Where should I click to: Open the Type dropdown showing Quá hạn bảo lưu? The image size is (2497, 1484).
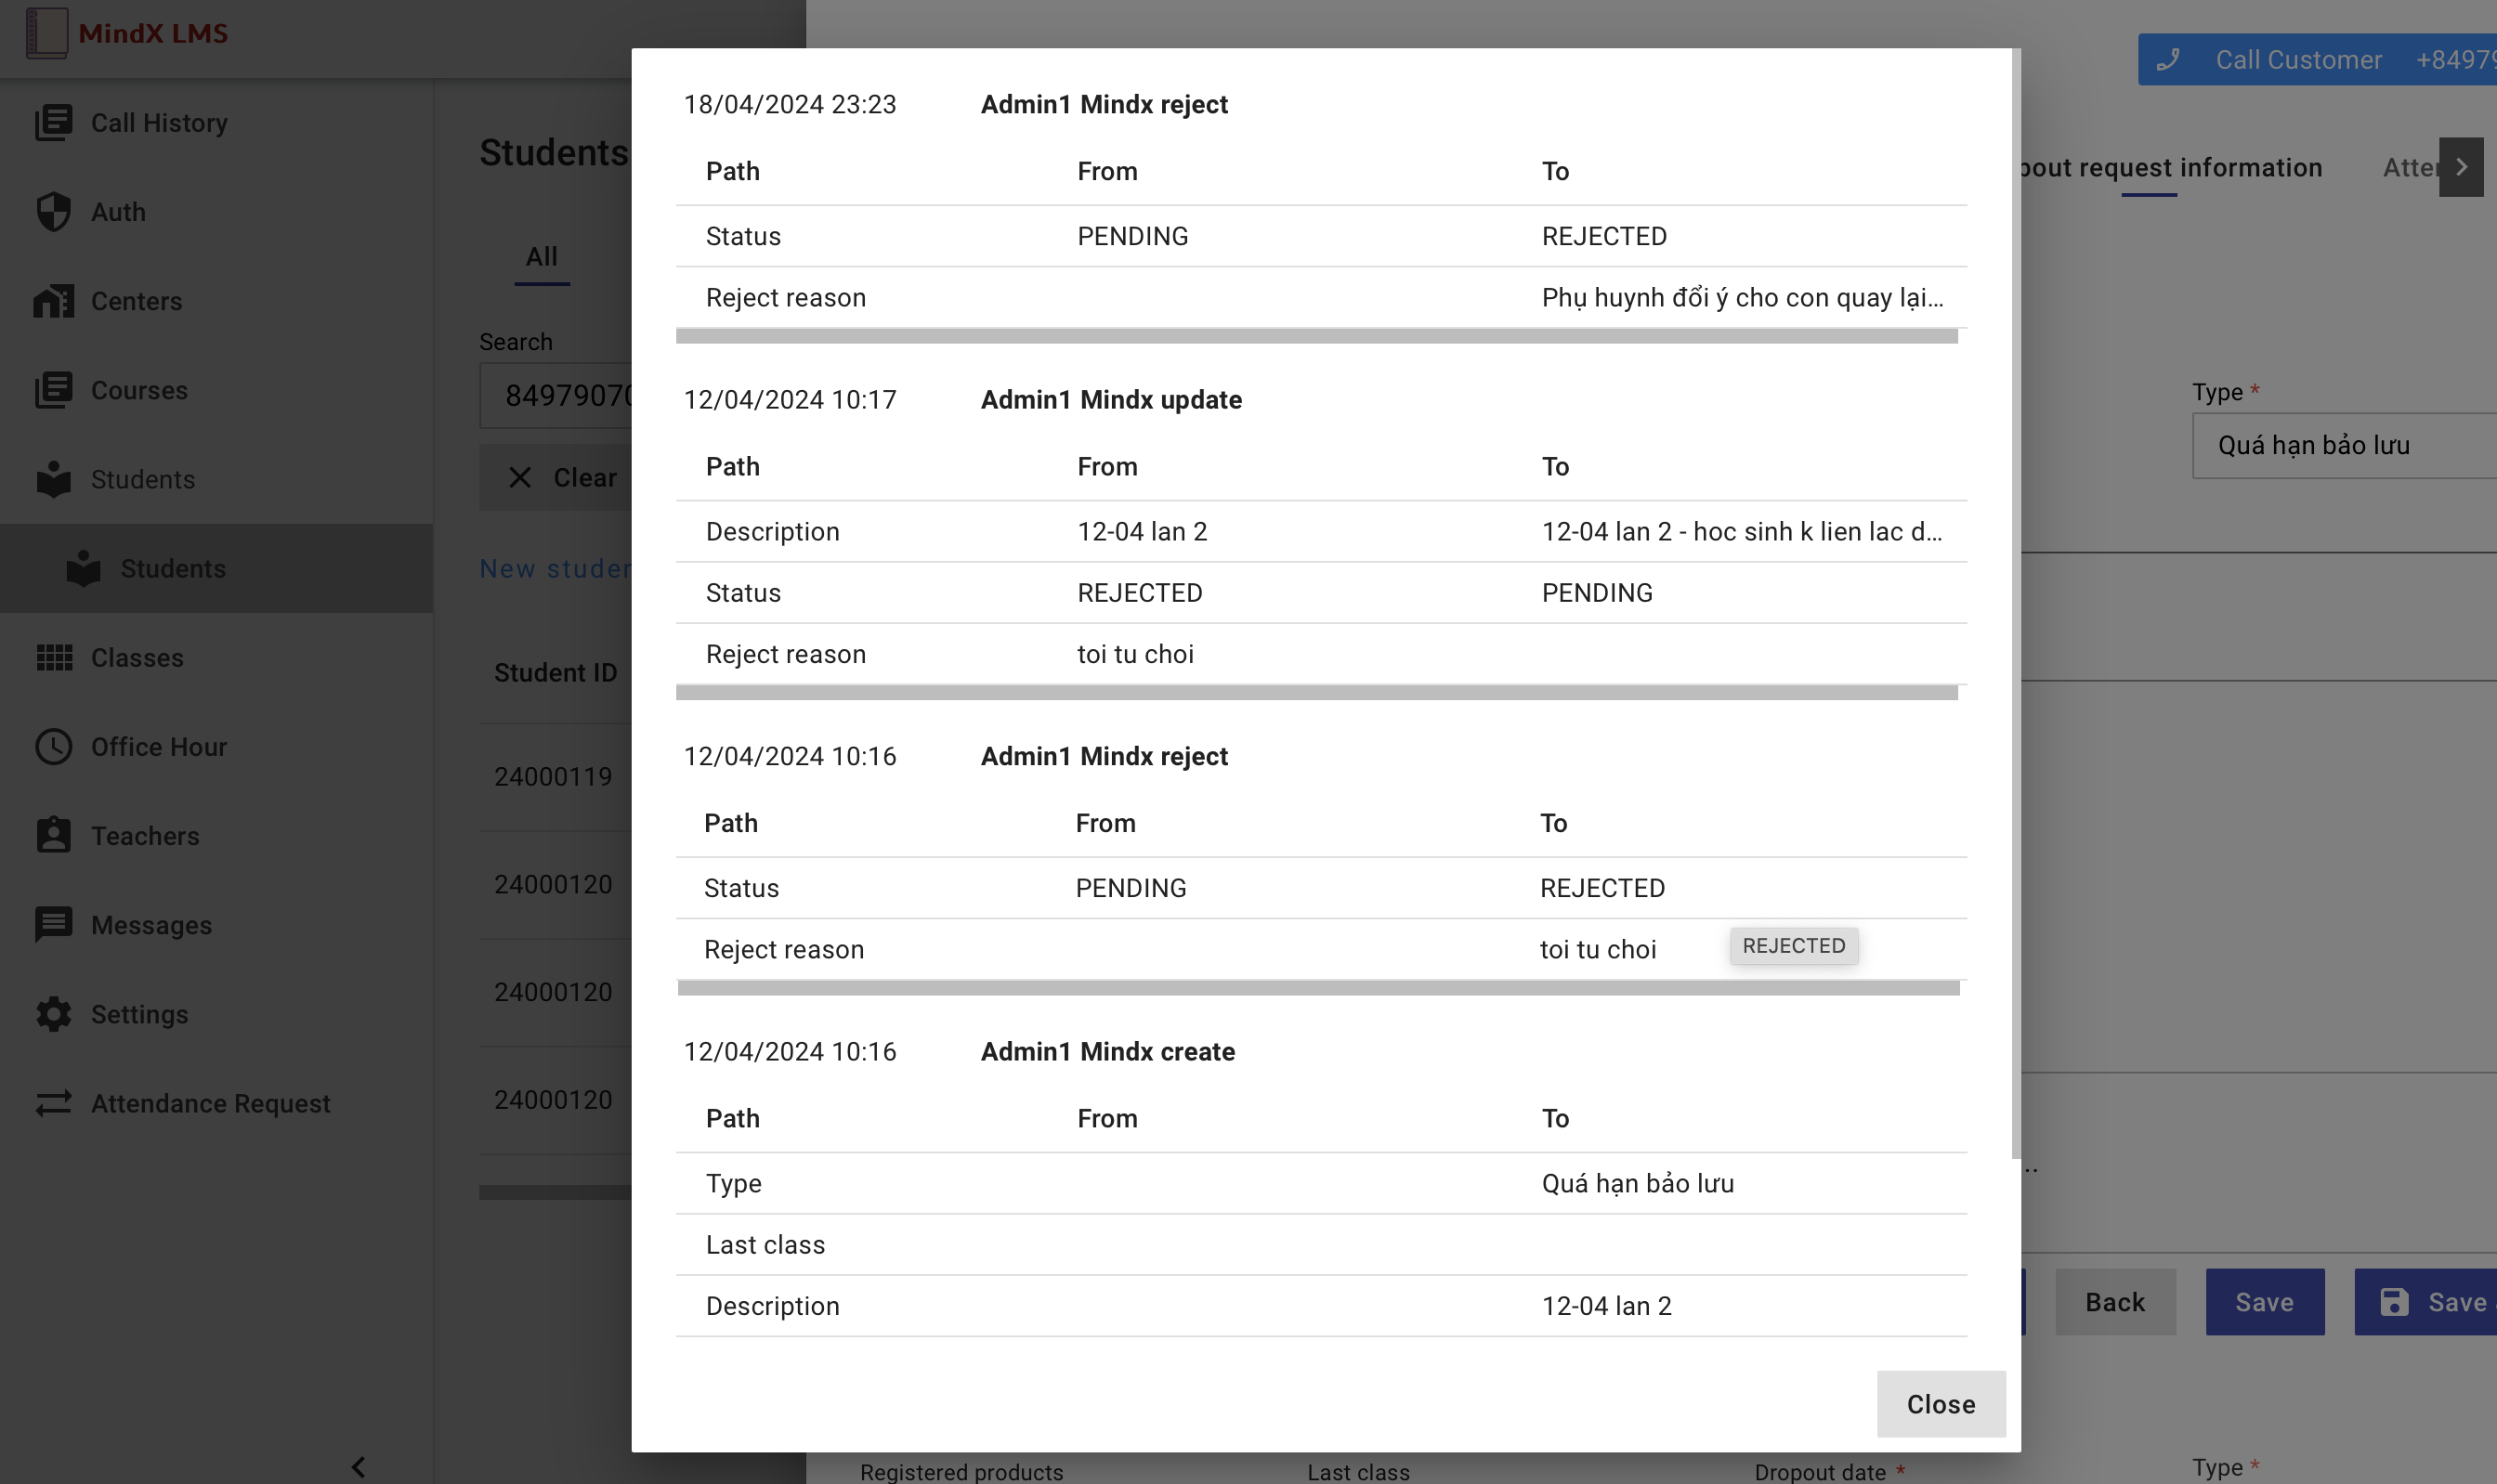(x=2340, y=445)
